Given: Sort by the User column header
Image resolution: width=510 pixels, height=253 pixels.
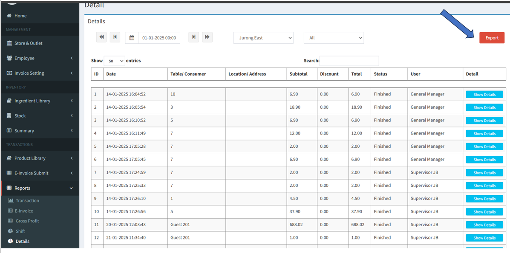Looking at the screenshot, I should tap(435, 74).
